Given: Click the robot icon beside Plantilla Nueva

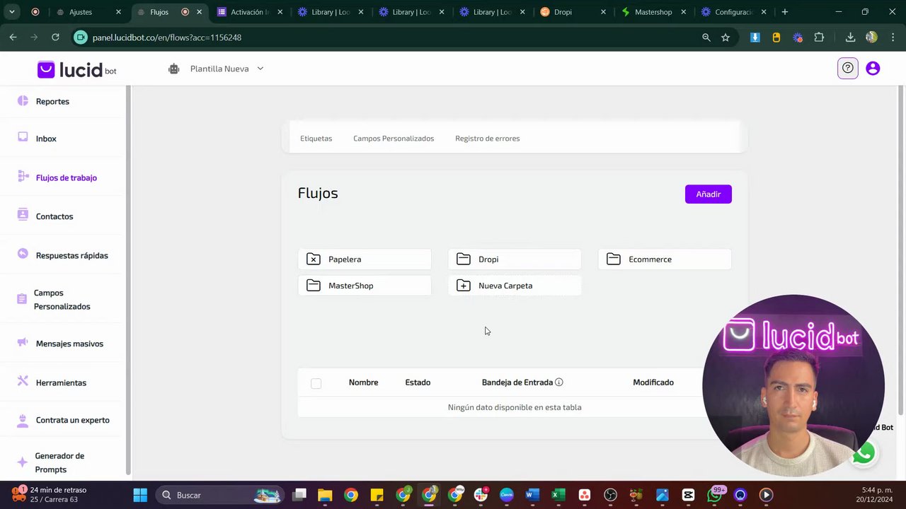Looking at the screenshot, I should (173, 69).
